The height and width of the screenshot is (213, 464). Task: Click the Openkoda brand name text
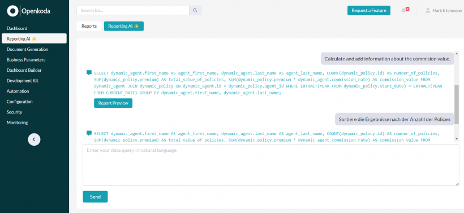point(36,11)
